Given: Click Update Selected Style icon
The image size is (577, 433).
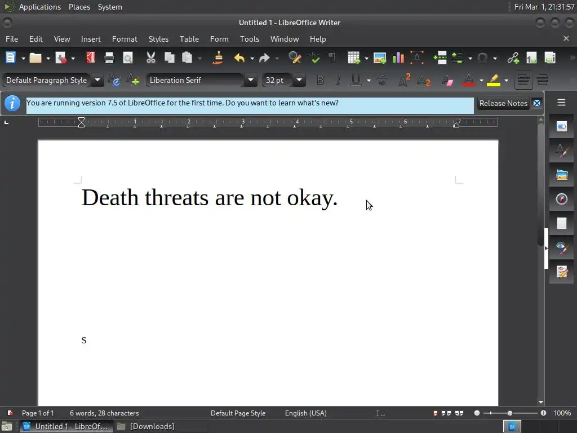Looking at the screenshot, I should 114,80.
